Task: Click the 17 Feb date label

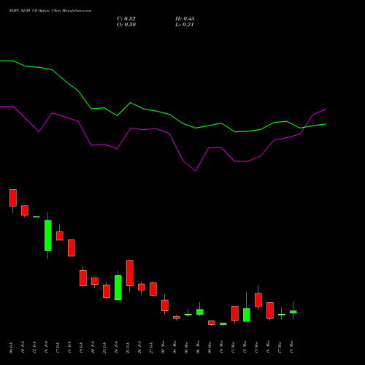Action: coord(58,347)
